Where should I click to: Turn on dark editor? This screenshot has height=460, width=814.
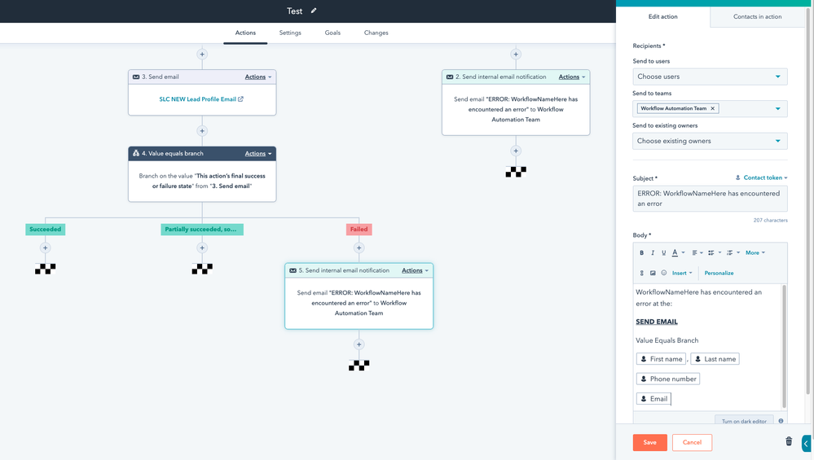click(744, 421)
